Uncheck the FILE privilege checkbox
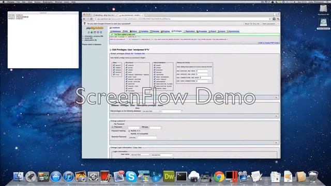 pyautogui.click(x=114, y=74)
